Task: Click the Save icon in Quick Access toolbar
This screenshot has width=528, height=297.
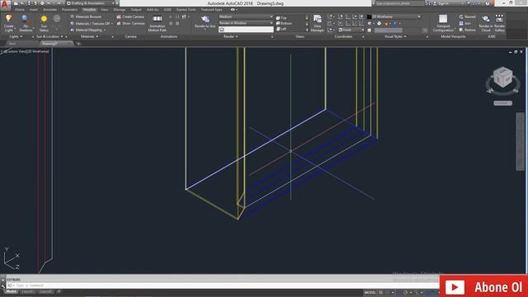Action: tap(30, 3)
